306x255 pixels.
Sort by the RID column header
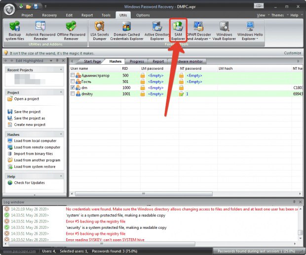pos(130,69)
